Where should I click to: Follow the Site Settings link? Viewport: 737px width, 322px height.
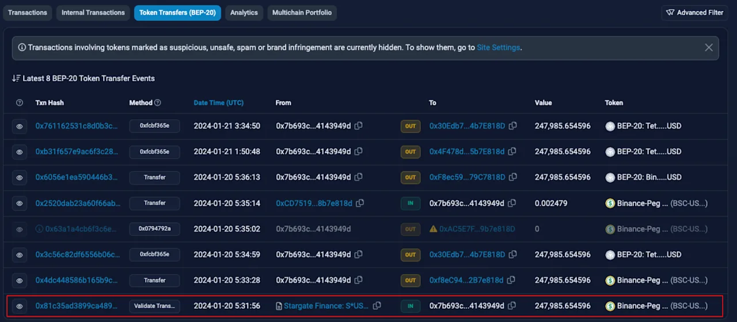click(x=498, y=48)
